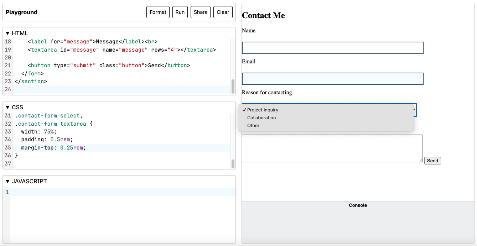Click the Message label code line 18
Image resolution: width=477 pixels, height=246 pixels.
(93, 42)
